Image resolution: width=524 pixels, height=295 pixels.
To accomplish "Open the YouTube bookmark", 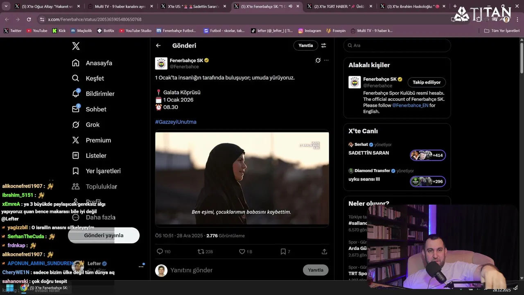I will point(37,31).
